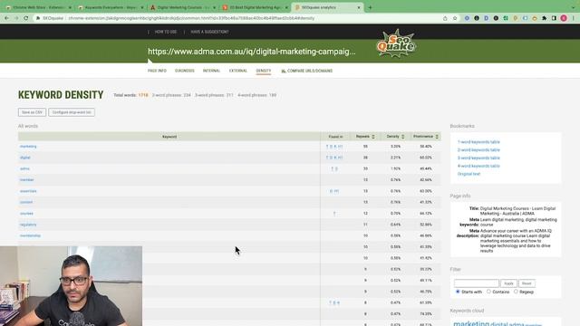Open the Chrome three-dot menu
Viewport: 580px width, 326px height.
coord(574,18)
